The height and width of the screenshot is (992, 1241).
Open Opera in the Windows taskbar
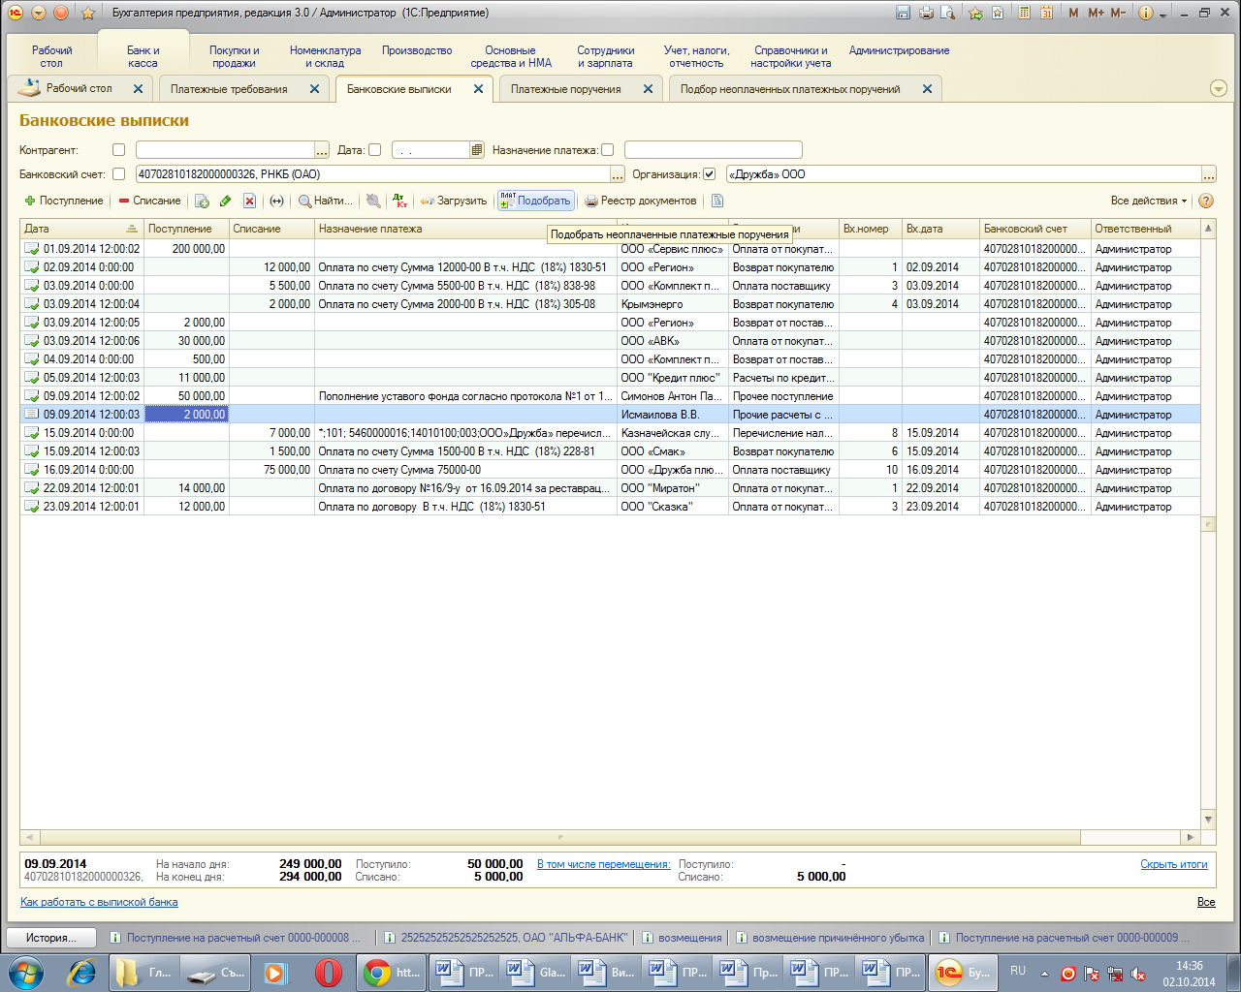329,973
